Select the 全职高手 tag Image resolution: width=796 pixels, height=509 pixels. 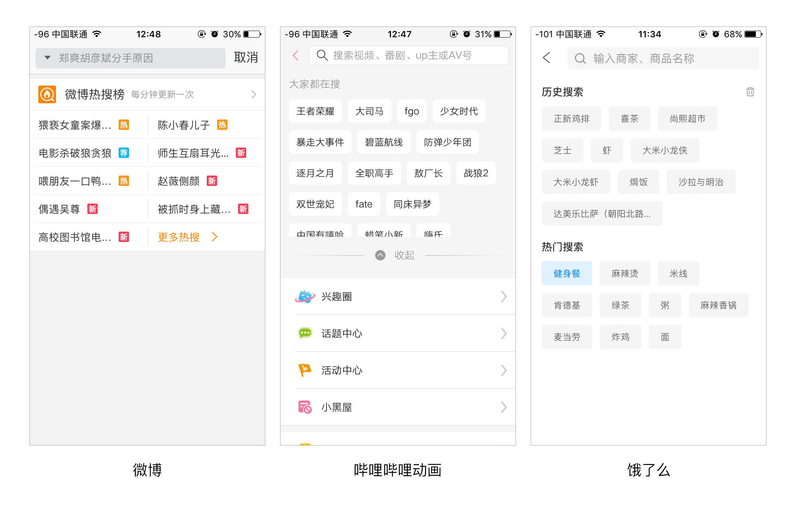pyautogui.click(x=374, y=173)
